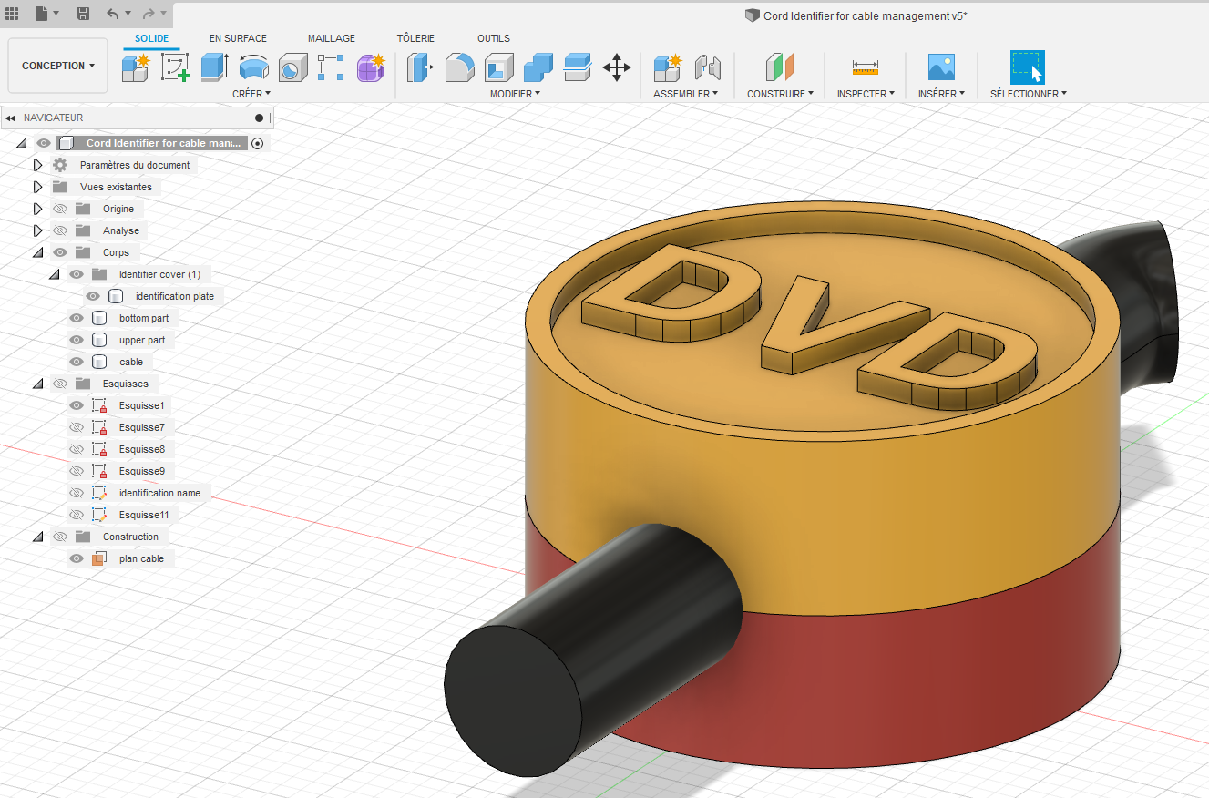This screenshot has width=1209, height=798.
Task: Select the Extruder tool in Créer
Action: click(x=213, y=66)
